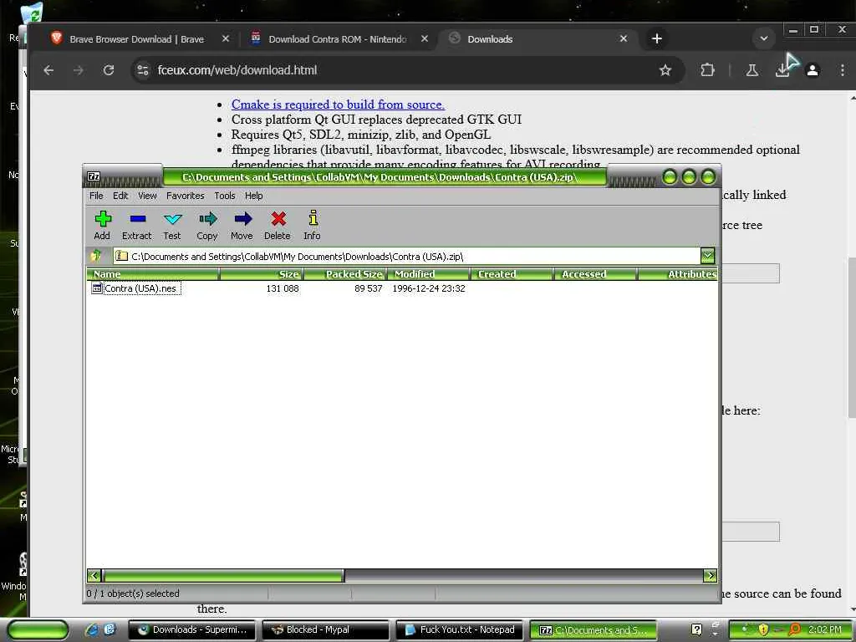This screenshot has width=856, height=642.
Task: Open the File menu in 7-Zip
Action: 96,196
